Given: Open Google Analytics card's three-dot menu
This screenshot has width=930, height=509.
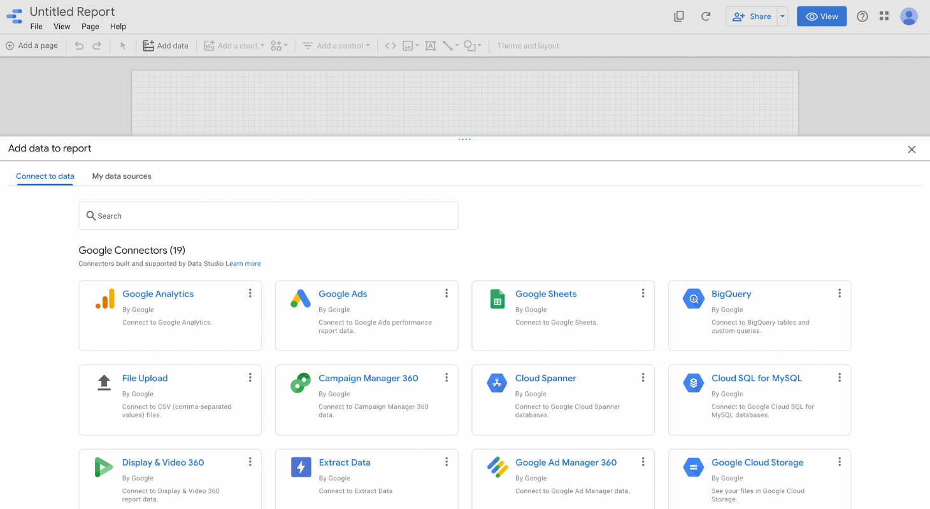Looking at the screenshot, I should (x=250, y=293).
